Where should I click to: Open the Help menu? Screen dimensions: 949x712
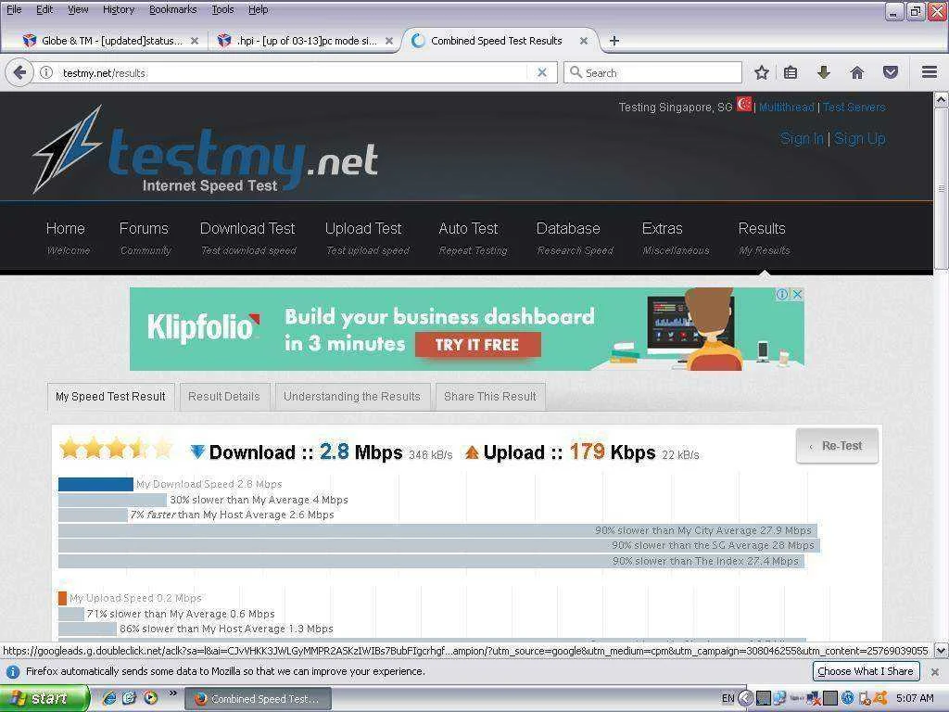[x=259, y=9]
